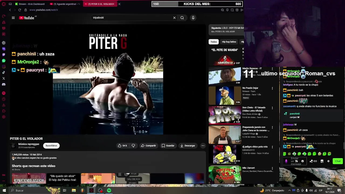Open a new browser tab
The image size is (345, 194).
pyautogui.click(x=119, y=4)
